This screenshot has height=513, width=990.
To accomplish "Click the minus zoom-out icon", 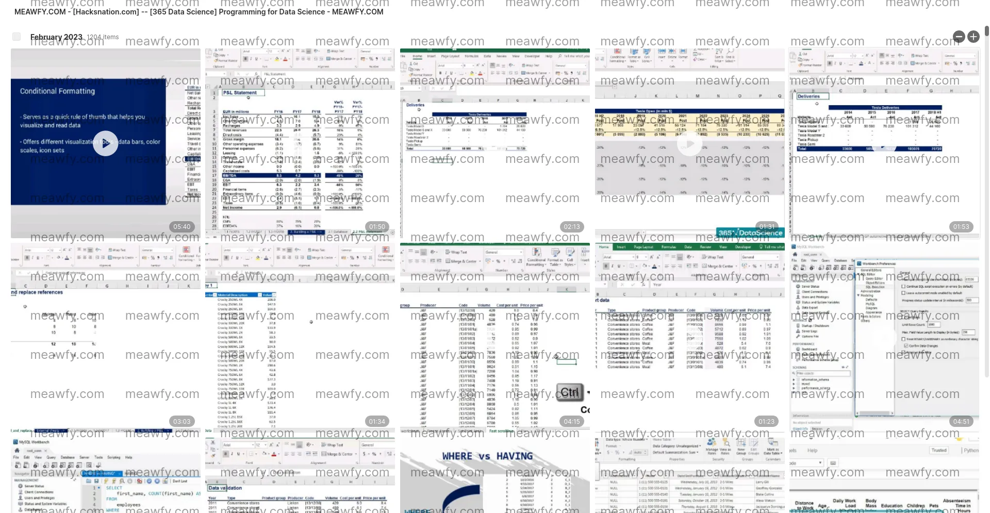I will pos(959,37).
